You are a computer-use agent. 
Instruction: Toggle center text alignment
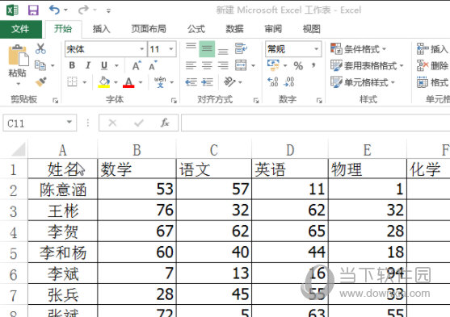(207, 65)
